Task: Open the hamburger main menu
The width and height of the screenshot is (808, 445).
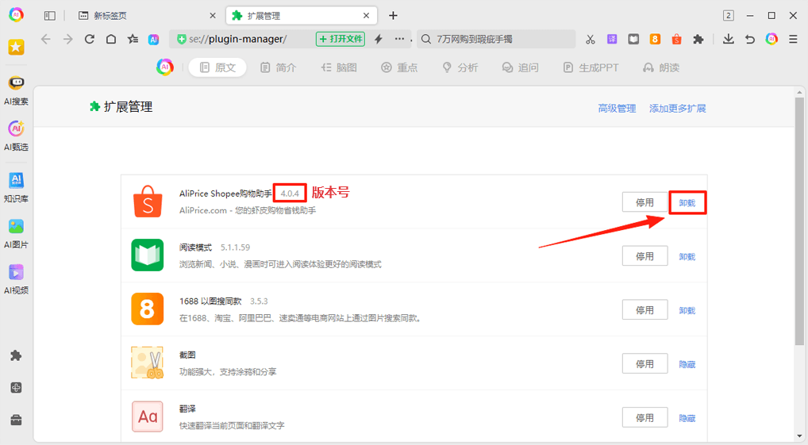Action: (793, 39)
